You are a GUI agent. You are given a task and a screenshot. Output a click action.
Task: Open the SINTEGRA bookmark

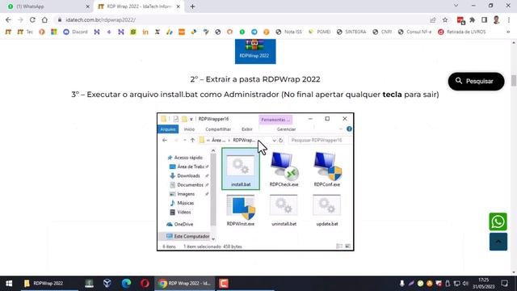(351, 32)
